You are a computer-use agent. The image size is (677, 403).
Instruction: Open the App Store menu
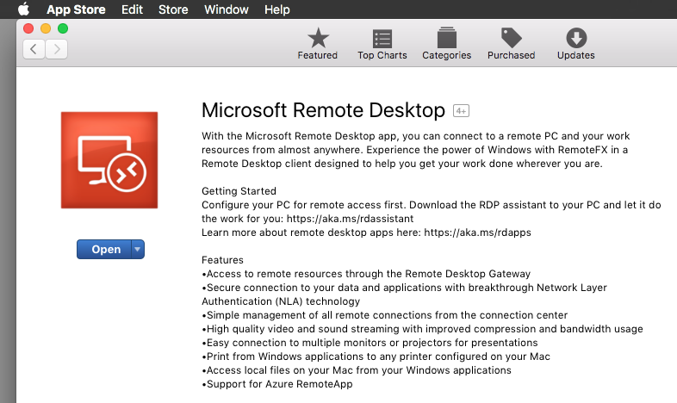pyautogui.click(x=76, y=9)
